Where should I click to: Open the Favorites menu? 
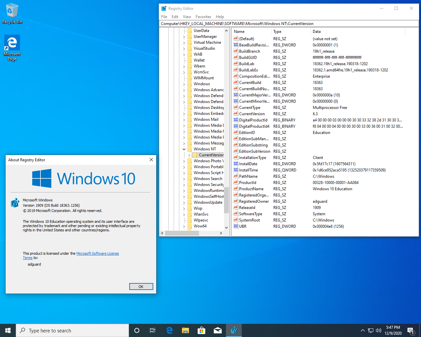203,17
